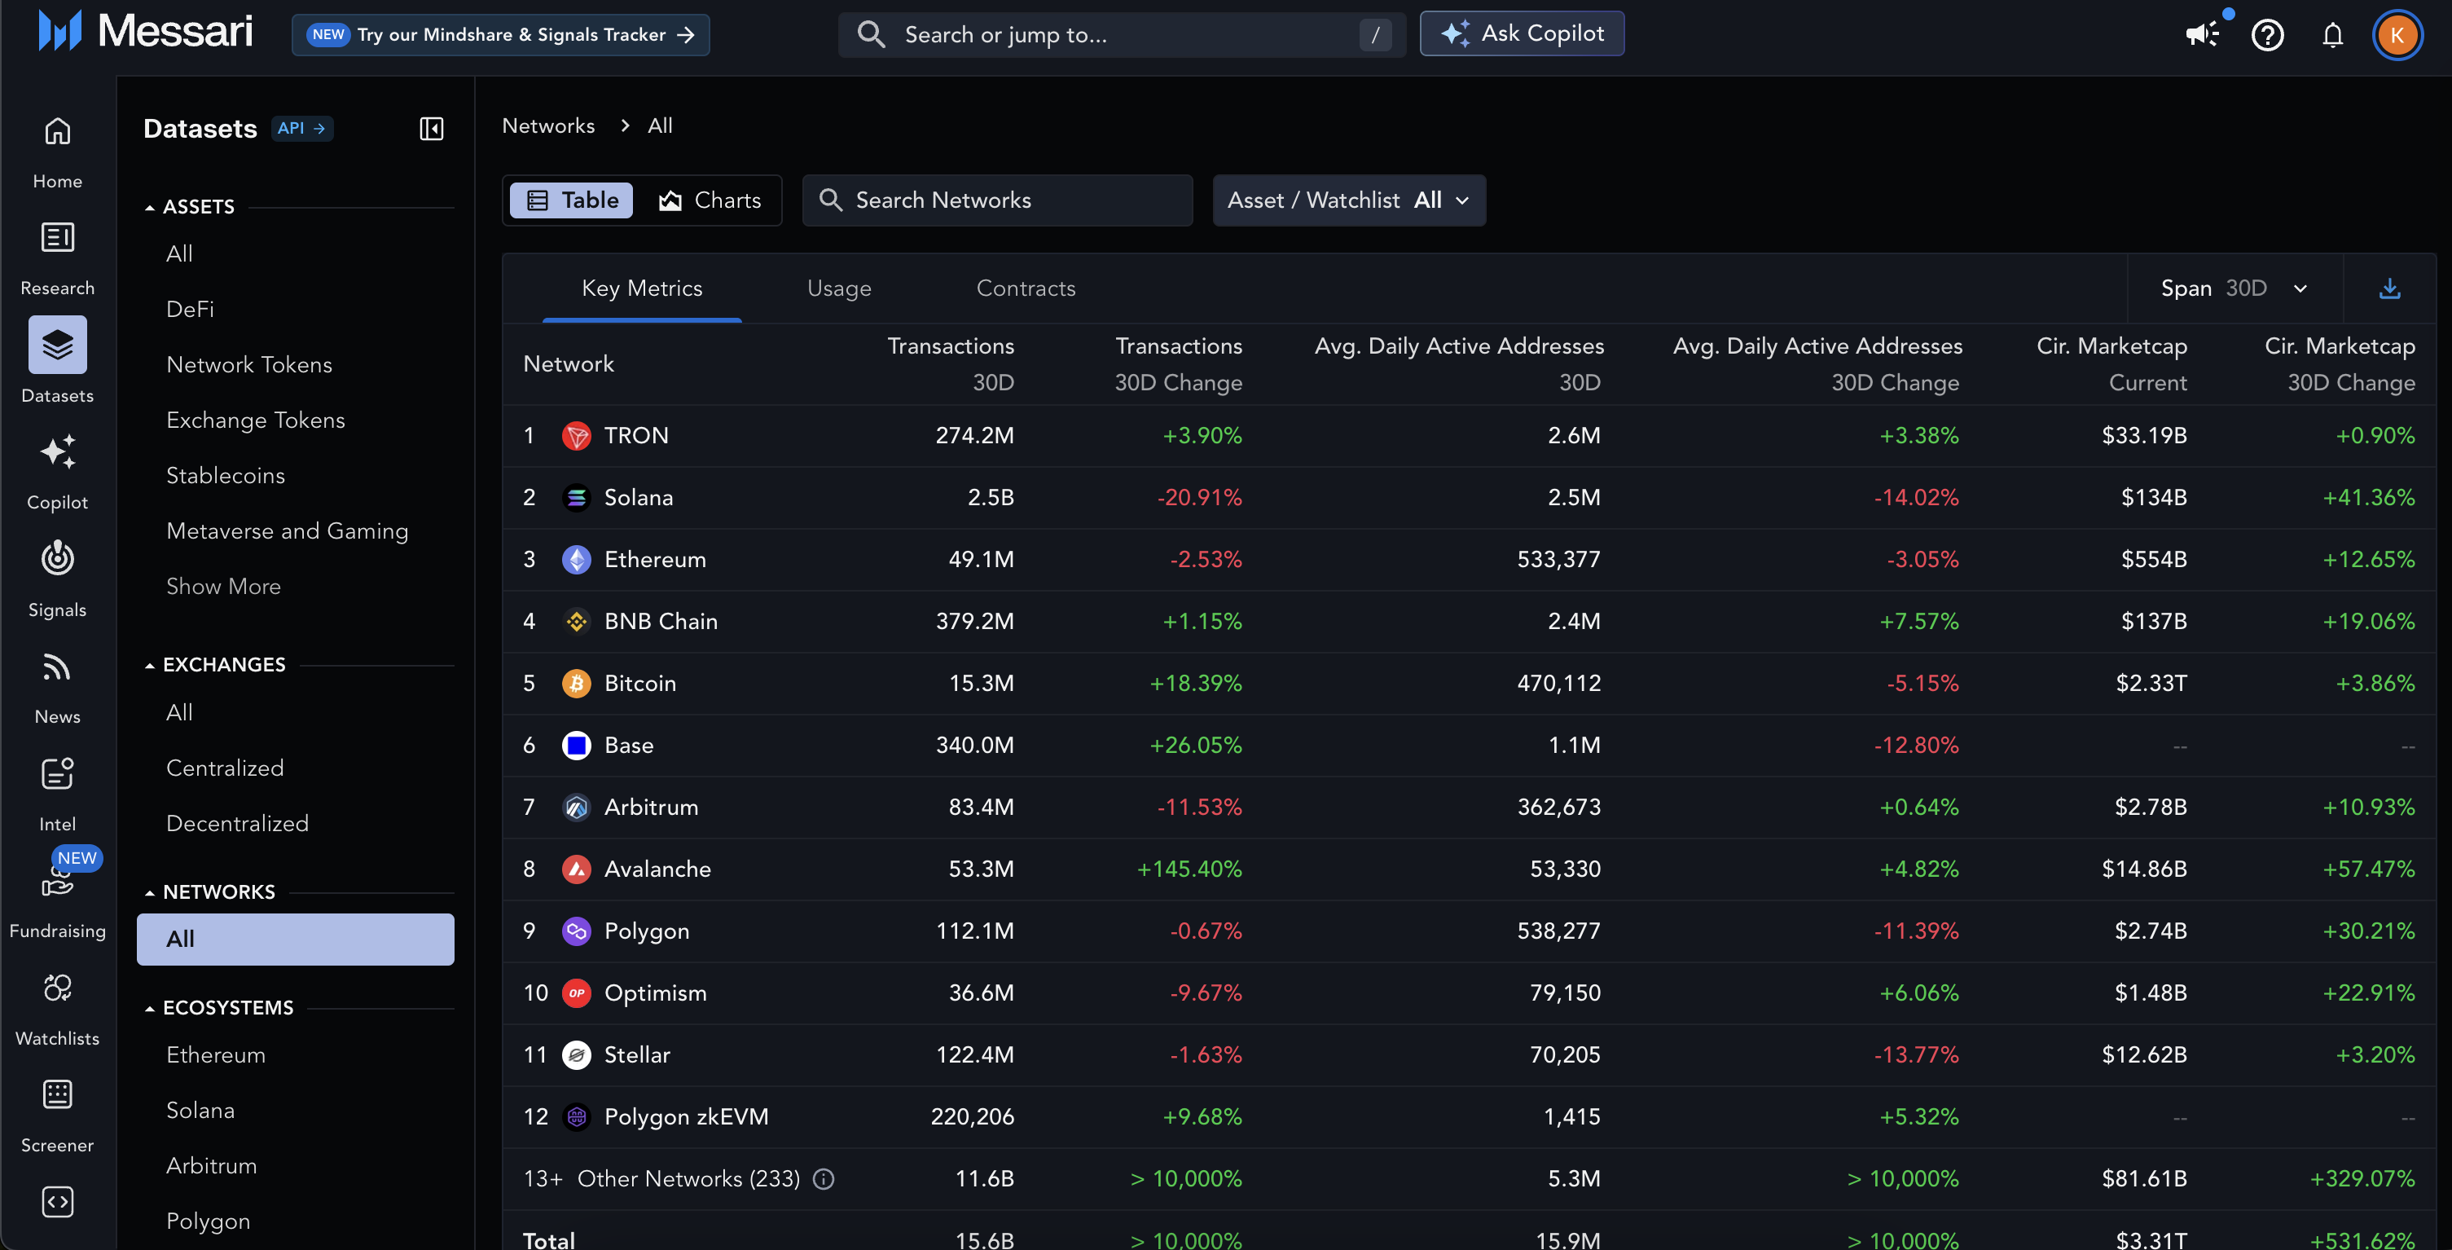Collapse the ASSETS section
Screen dimensions: 2452x1250
point(188,207)
